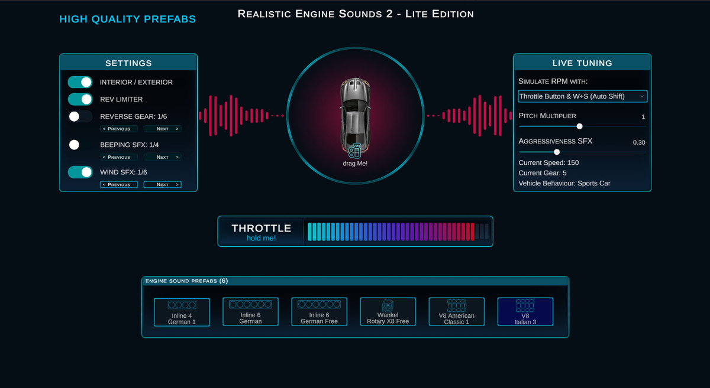Click the Pitch Multiplier value 1
Image resolution: width=710 pixels, height=388 pixels.
pyautogui.click(x=643, y=117)
